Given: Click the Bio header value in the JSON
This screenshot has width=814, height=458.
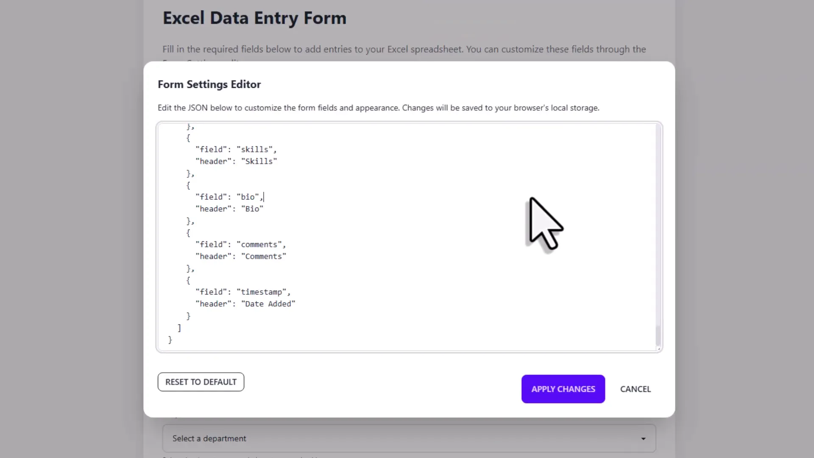Looking at the screenshot, I should pos(252,208).
